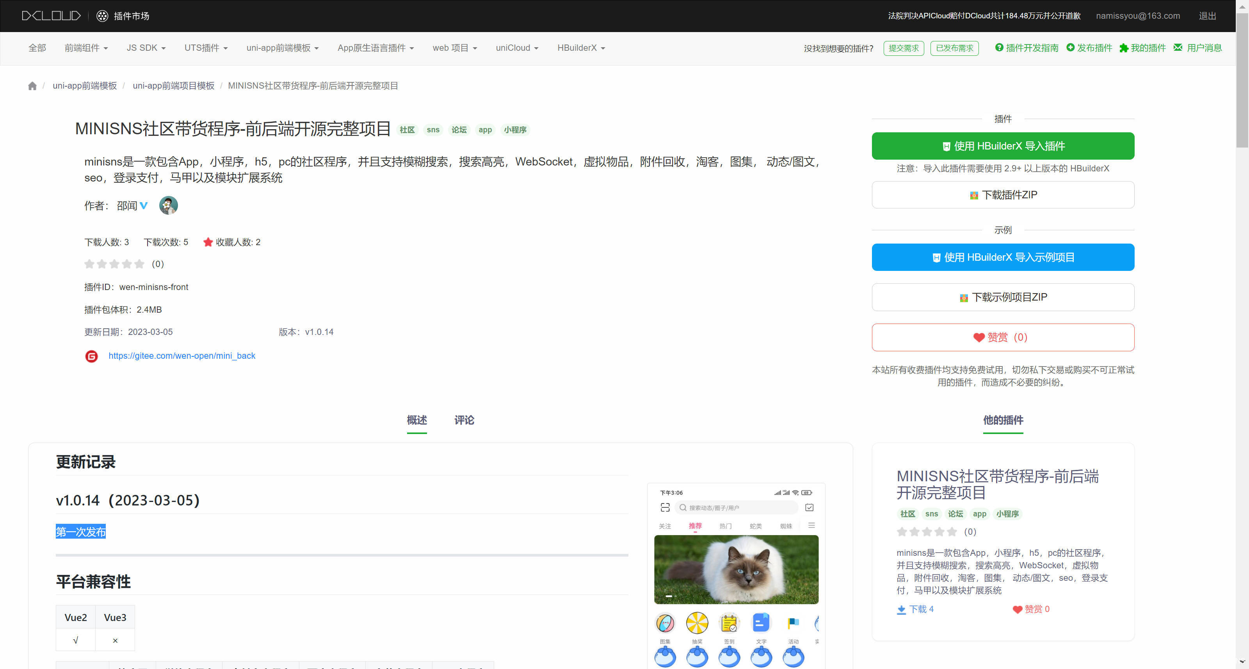
Task: Click the Gitee logo icon
Action: click(x=92, y=356)
